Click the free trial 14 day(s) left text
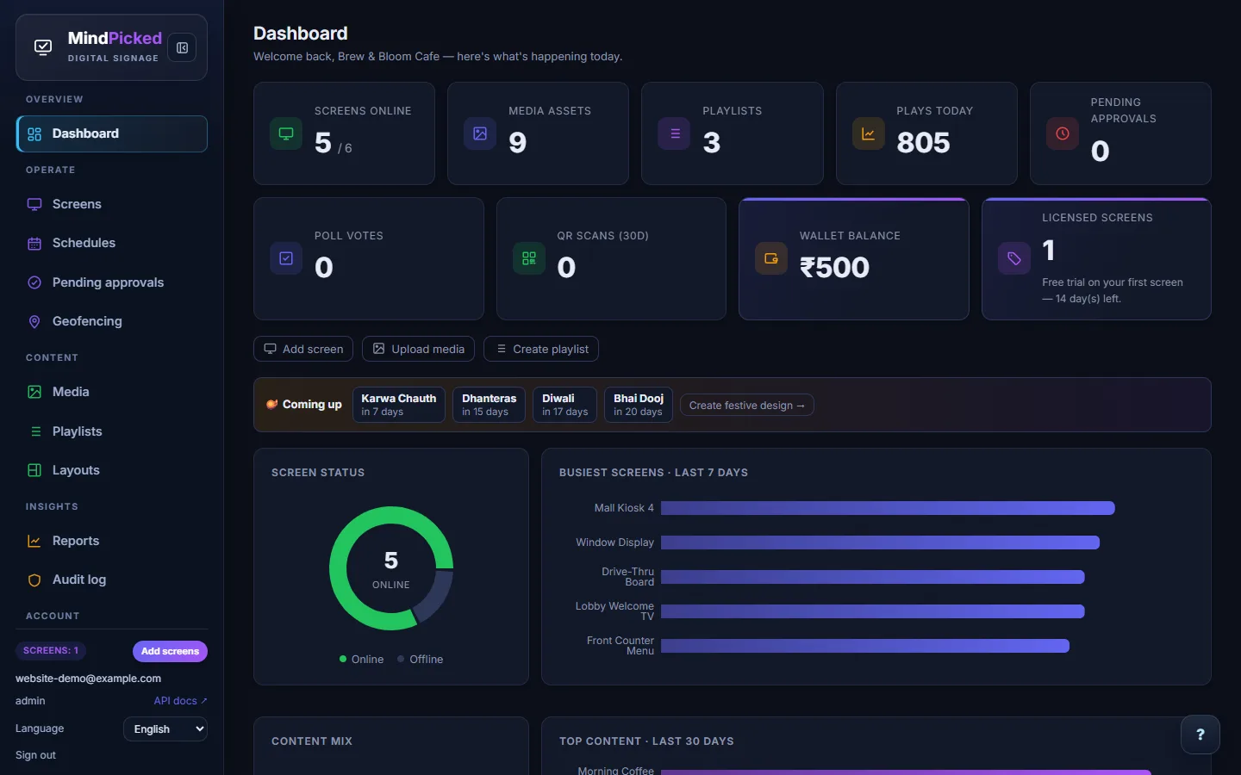 click(x=1112, y=290)
